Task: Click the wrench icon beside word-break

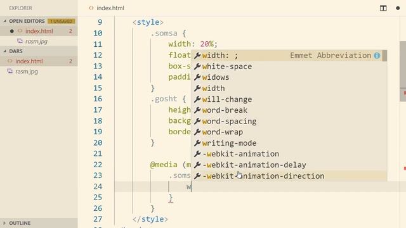Action: [x=197, y=110]
